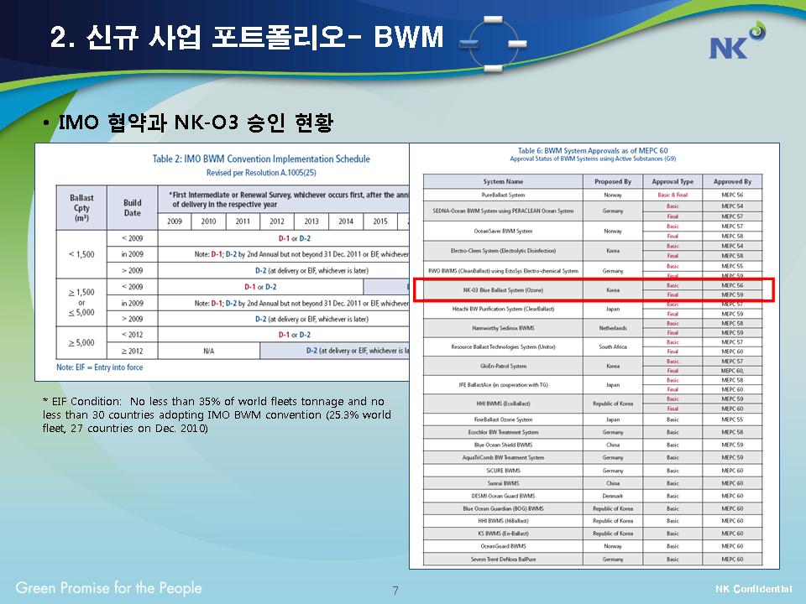Select 'Table 6: BWM System Approvals as of MEPC 60'

tap(593, 150)
